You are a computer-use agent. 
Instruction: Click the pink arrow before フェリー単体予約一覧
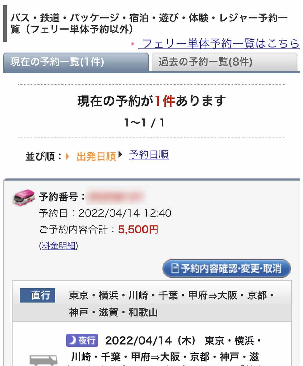pyautogui.click(x=133, y=44)
